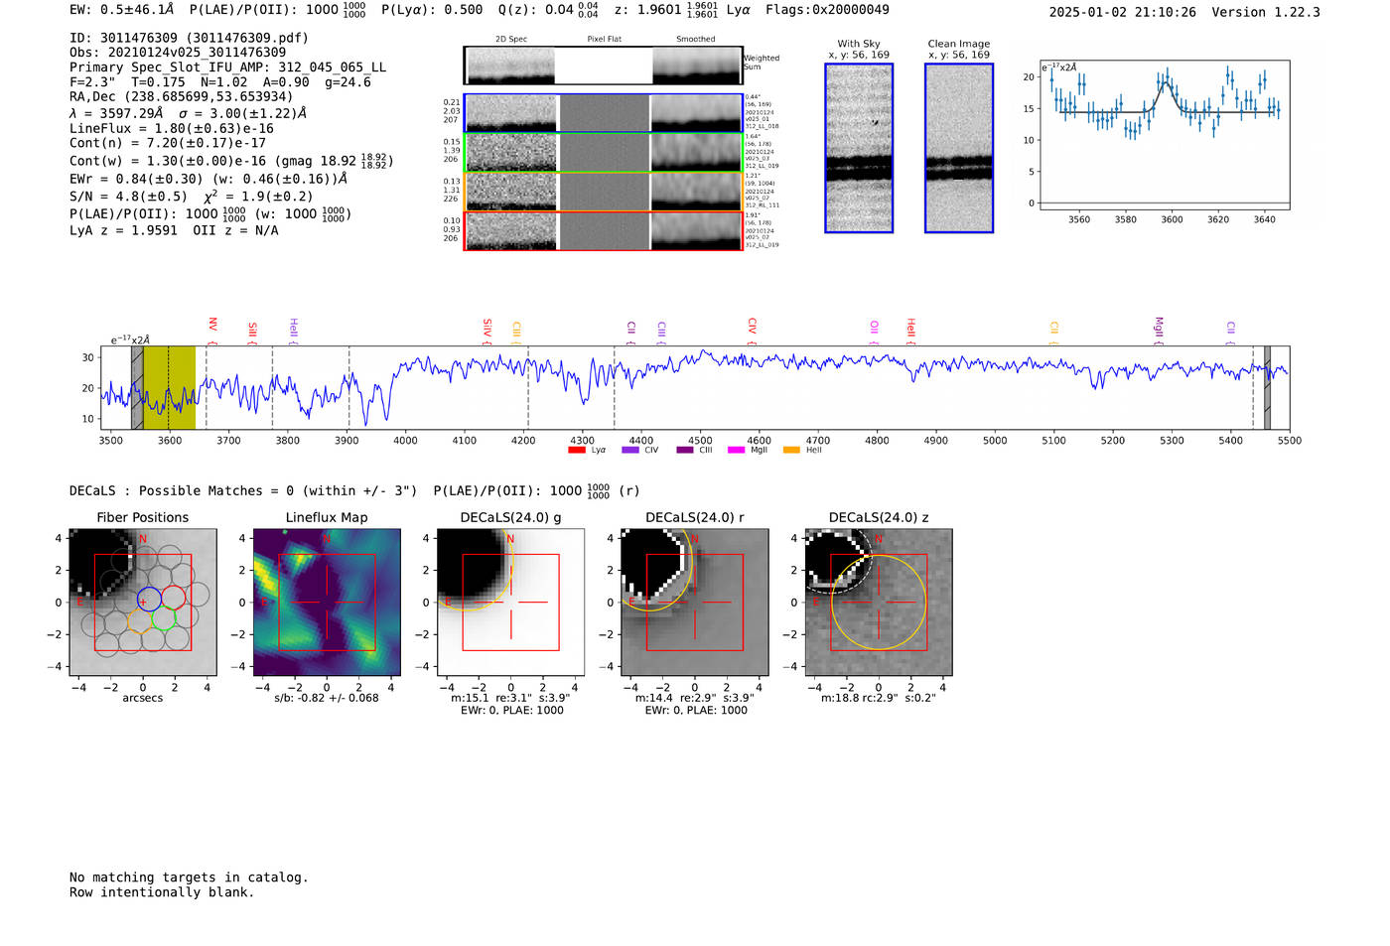Select the red-bordered 2D spectrum row
The image size is (1390, 946).
point(604,230)
